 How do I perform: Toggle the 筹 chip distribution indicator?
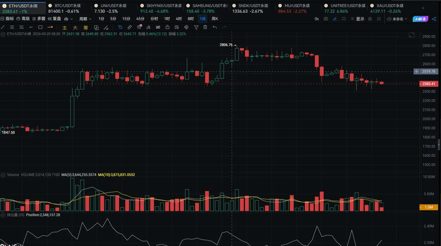(86, 28)
